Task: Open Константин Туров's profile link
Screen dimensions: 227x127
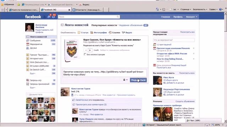Action: (81, 89)
